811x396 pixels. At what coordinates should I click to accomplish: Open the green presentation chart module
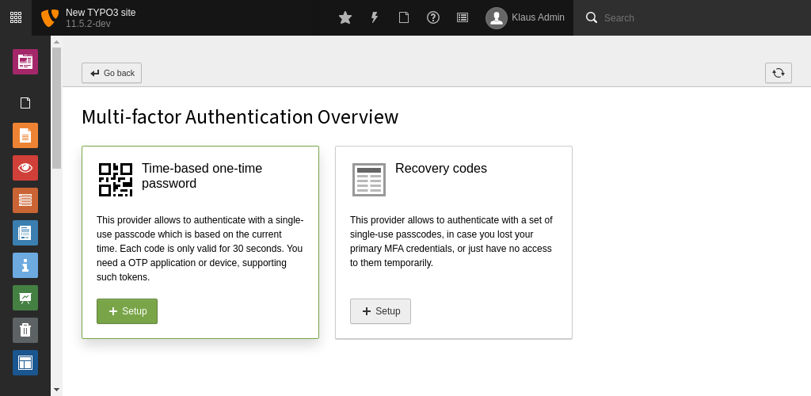click(x=25, y=297)
